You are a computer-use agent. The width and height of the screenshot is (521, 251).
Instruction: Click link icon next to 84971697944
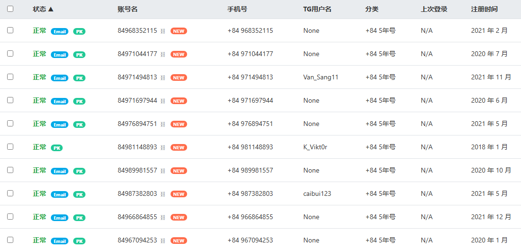[163, 101]
